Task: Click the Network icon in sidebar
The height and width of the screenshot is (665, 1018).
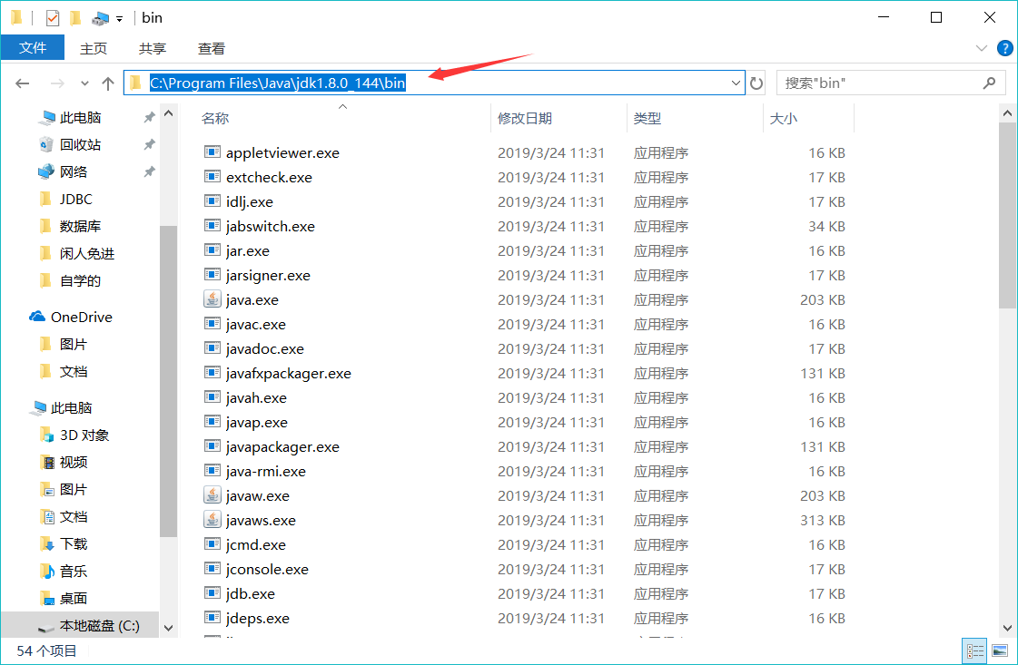Action: click(x=46, y=171)
